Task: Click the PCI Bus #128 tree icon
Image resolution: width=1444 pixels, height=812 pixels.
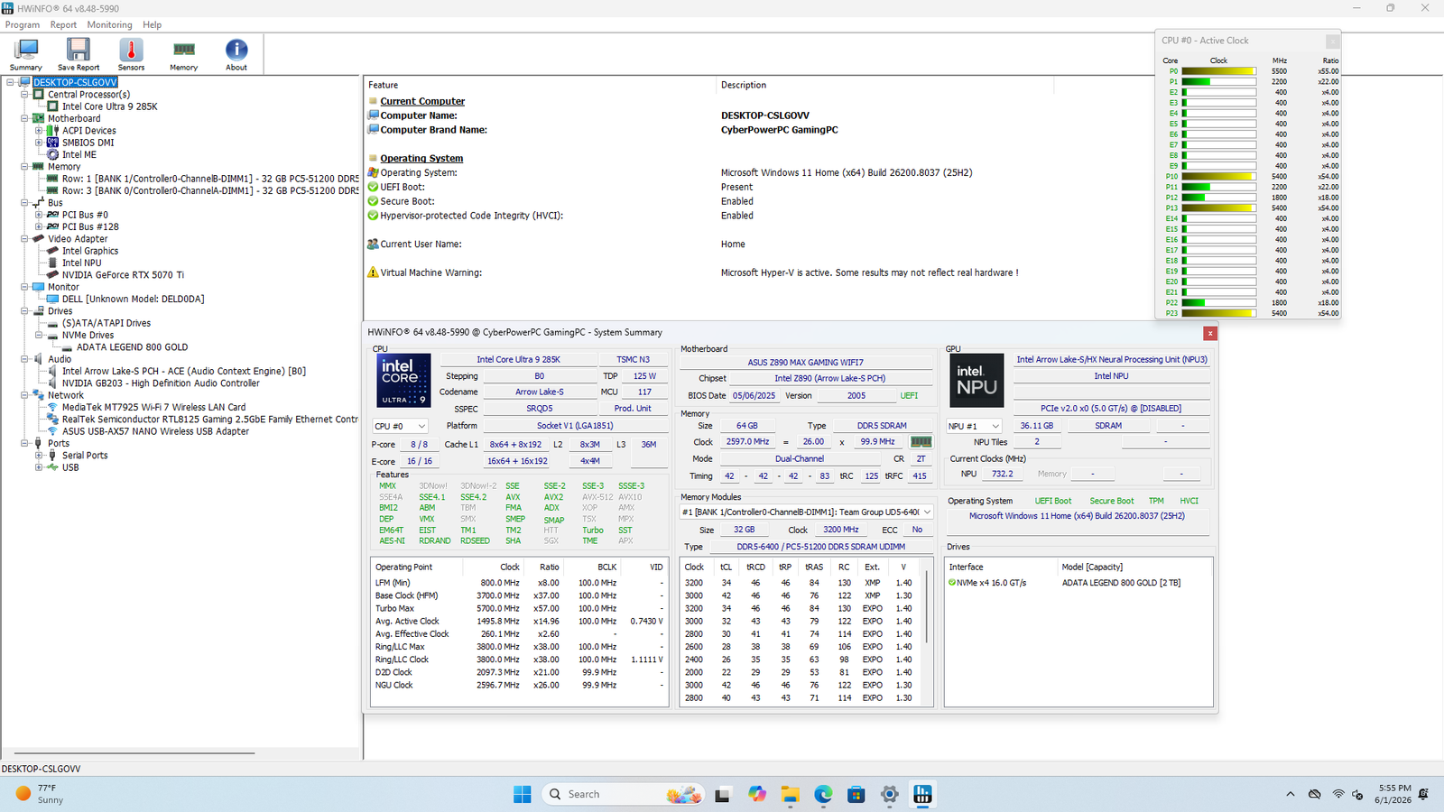Action: [52, 226]
